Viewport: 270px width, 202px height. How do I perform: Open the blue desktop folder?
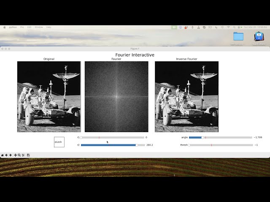238,37
